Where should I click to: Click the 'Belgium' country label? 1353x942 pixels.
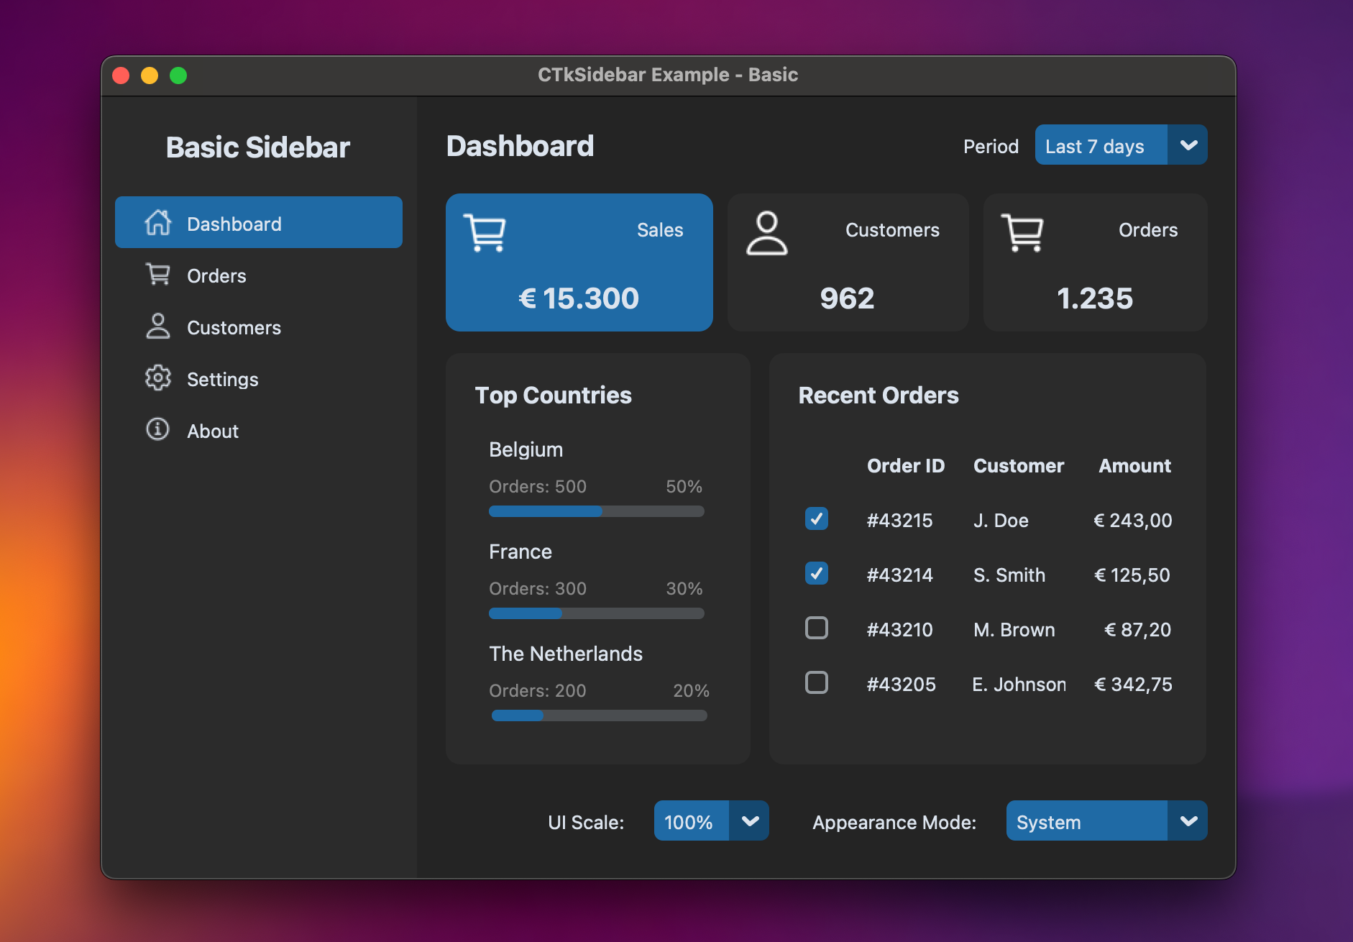click(526, 449)
